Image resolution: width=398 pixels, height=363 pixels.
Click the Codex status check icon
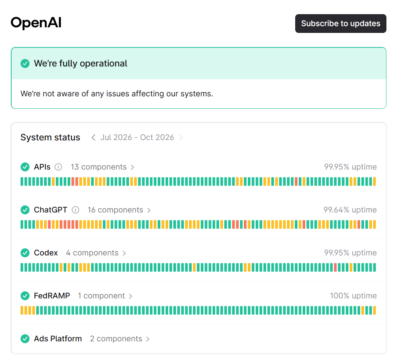coord(25,253)
